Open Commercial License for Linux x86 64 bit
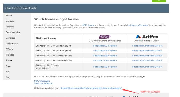The height and width of the screenshot is (97, 180). coord(147,61)
